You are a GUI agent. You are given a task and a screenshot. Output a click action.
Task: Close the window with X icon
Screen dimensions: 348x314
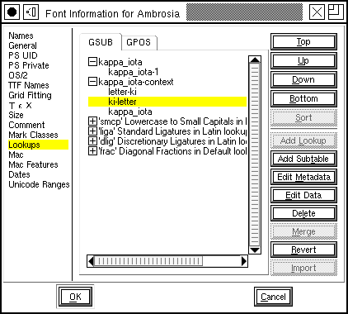[317, 12]
